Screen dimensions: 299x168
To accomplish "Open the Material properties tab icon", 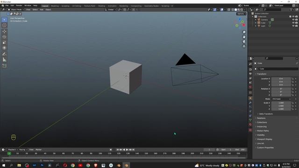I will 250,125.
